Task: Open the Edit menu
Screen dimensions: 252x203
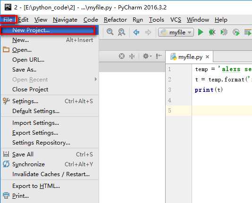Action: coord(23,20)
